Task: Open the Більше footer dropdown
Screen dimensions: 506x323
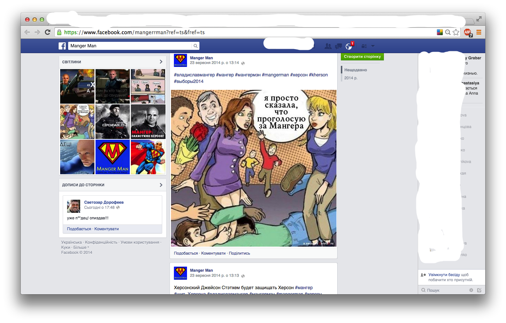Action: tap(81, 247)
